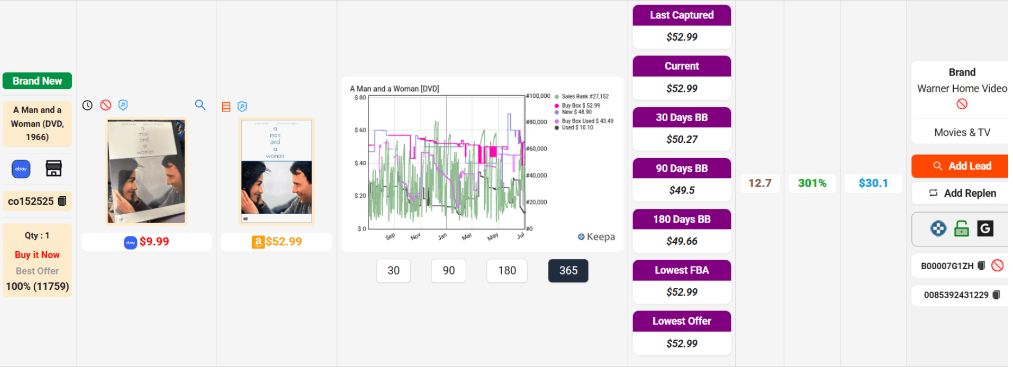The image size is (1013, 367).
Task: Click the Best Offer text
Action: [37, 271]
